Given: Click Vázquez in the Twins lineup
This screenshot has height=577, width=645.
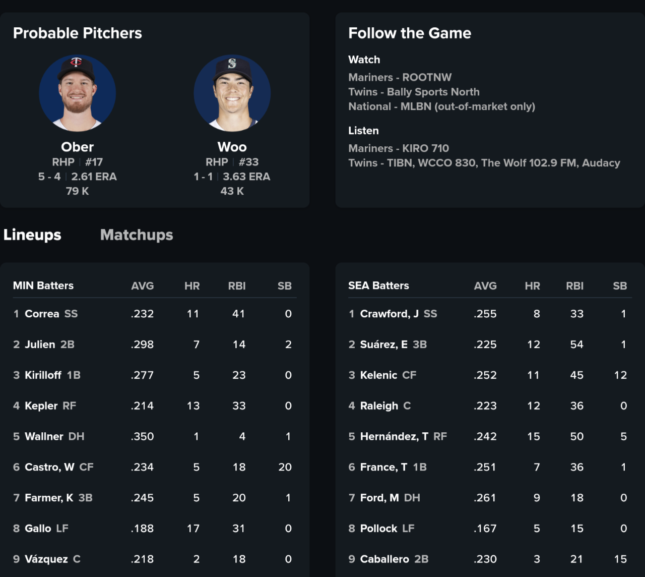Looking at the screenshot, I should 46,559.
